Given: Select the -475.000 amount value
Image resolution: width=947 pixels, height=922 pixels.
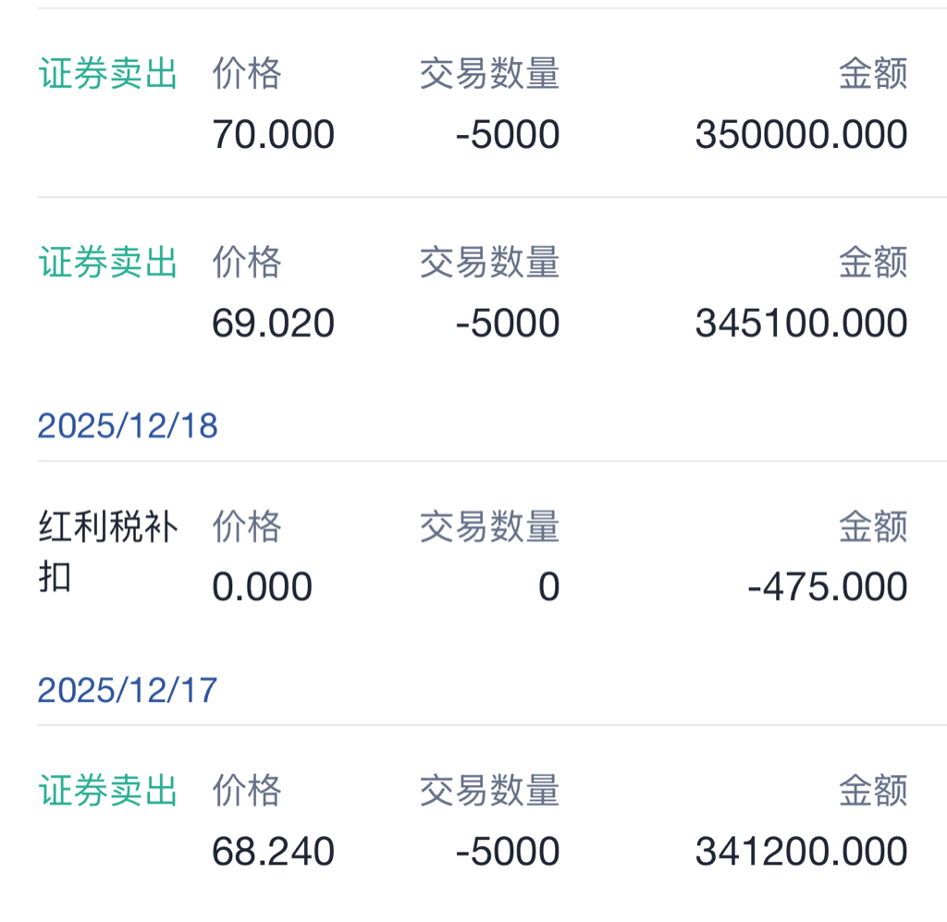Looking at the screenshot, I should pos(828,586).
